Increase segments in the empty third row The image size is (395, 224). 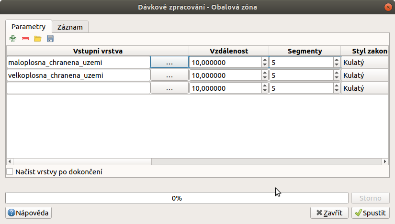(337, 85)
